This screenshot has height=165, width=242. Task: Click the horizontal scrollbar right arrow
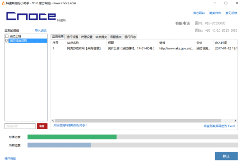235,120
